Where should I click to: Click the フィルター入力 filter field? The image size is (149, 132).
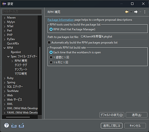click(22, 11)
